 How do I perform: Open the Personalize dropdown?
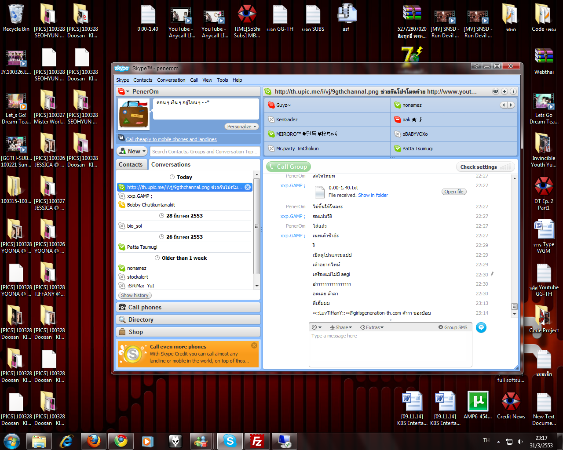[x=241, y=127]
